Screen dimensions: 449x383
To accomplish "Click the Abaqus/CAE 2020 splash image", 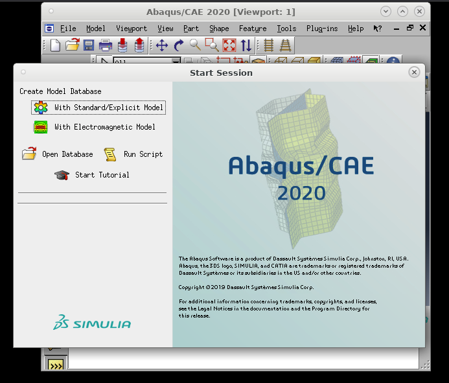I will click(x=299, y=215).
